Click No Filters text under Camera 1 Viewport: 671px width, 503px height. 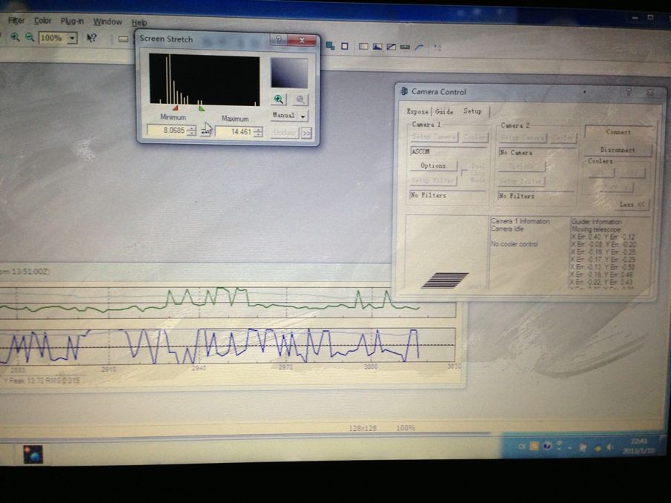(x=429, y=195)
